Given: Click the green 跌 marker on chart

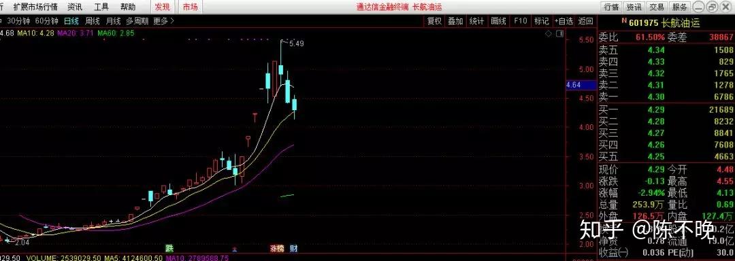Looking at the screenshot, I should tap(169, 248).
